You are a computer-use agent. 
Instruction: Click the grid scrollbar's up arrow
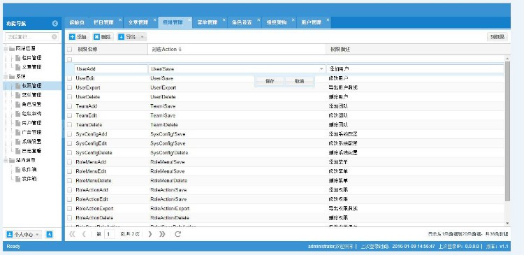click(x=508, y=59)
